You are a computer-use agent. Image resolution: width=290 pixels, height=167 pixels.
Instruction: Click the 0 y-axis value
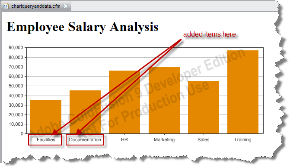[x=22, y=134]
